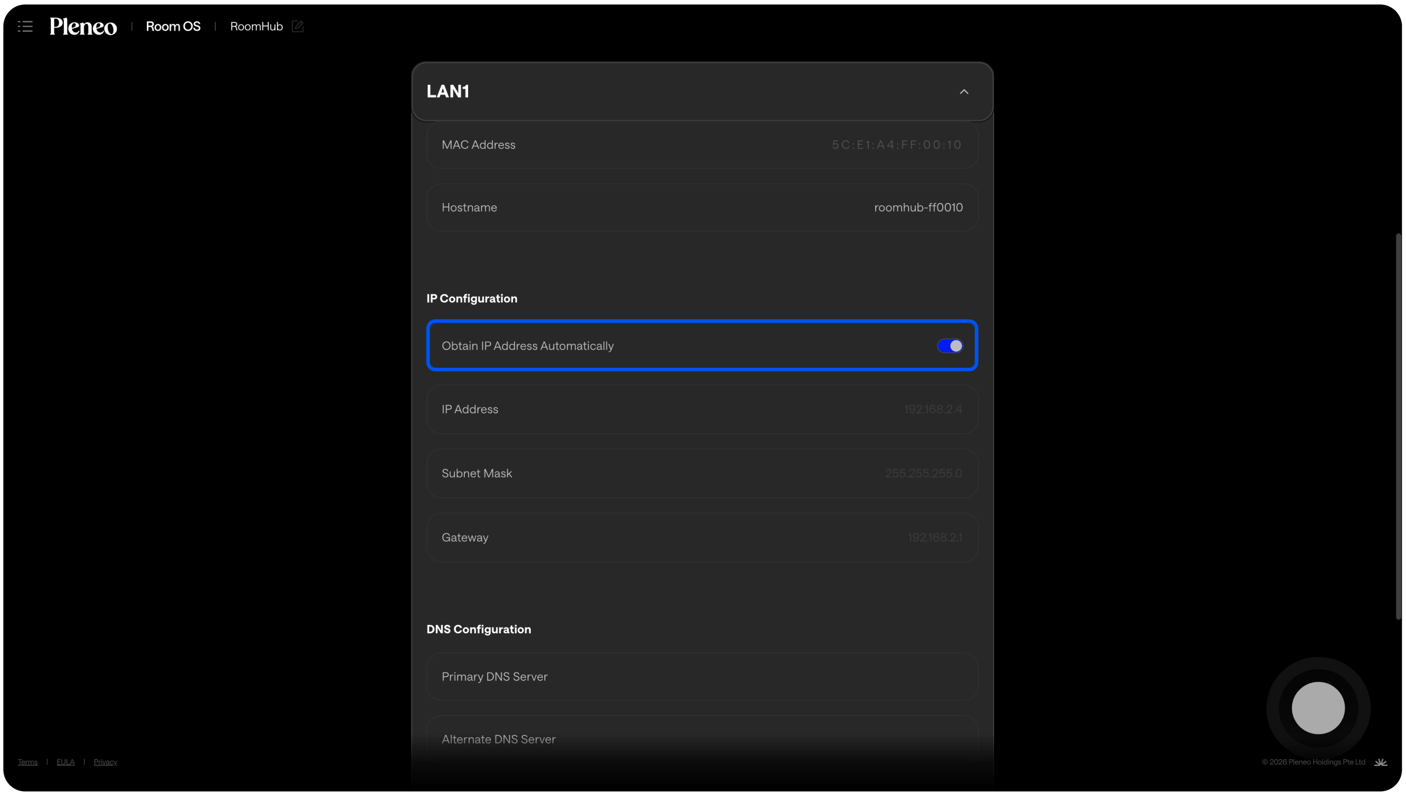Open the Privacy link
Screen dimensions: 1406x795
(x=105, y=762)
